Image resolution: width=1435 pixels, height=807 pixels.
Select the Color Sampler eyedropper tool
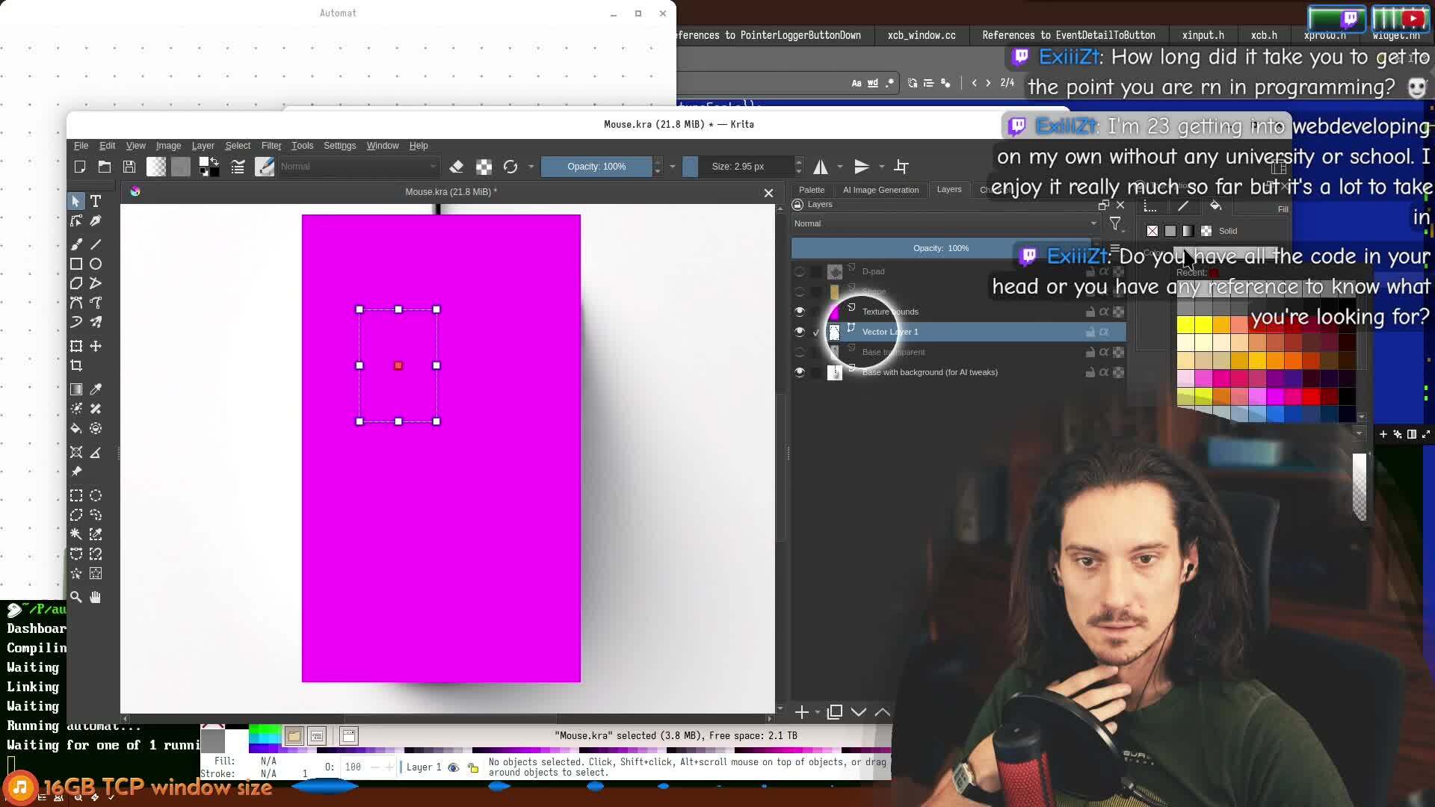click(96, 389)
